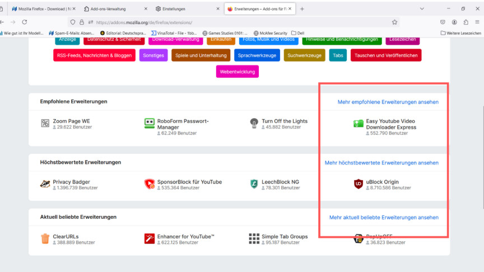Click the Turn Off the Lights bulb icon
This screenshot has width=484, height=272.
click(x=254, y=123)
